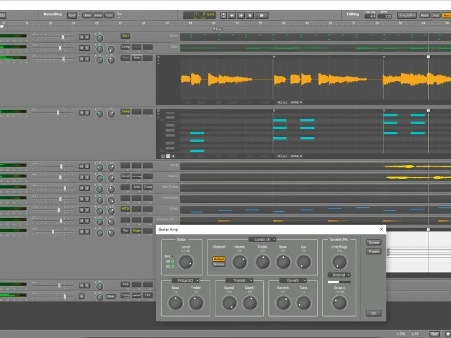Open the MTSI effect slot on Brass track

click(x=125, y=209)
